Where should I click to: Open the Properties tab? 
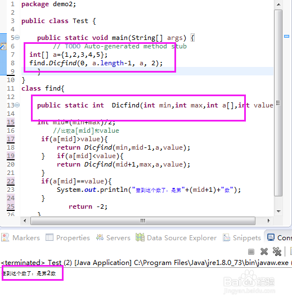point(68,238)
